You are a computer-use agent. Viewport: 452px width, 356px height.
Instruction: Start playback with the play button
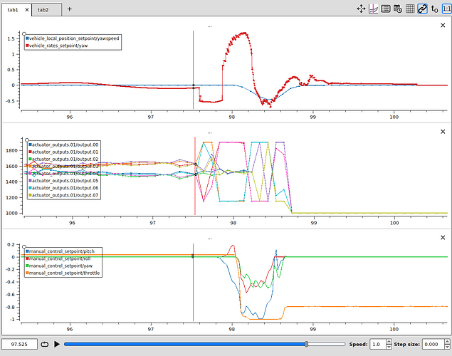57,344
